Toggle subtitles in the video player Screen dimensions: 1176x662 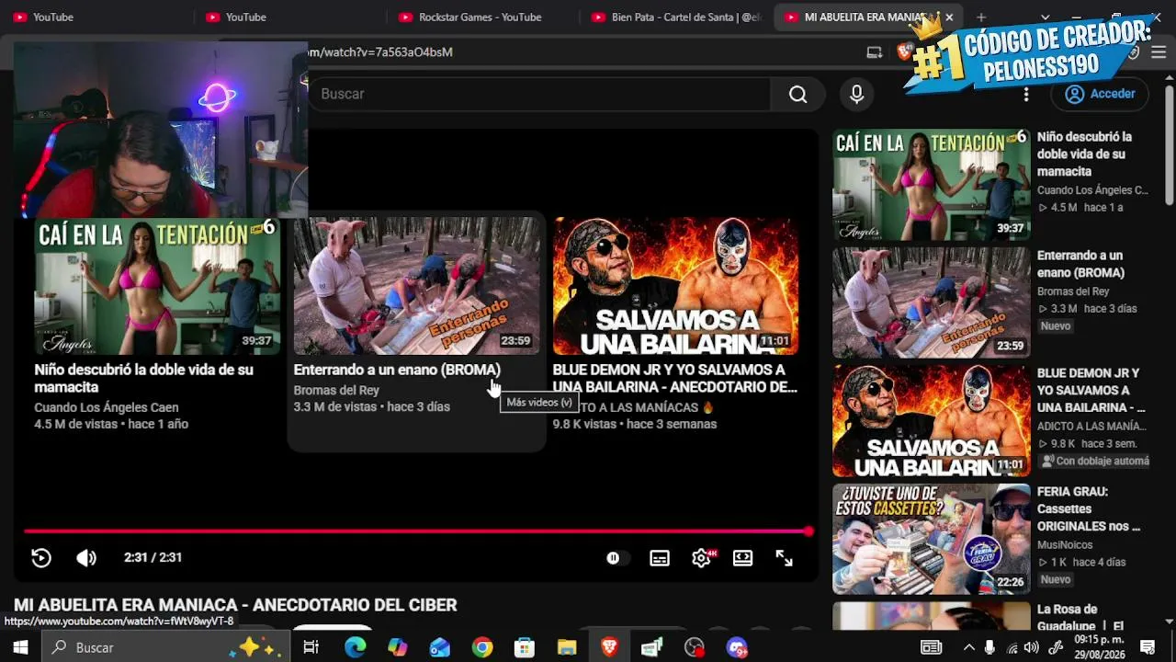tap(660, 557)
